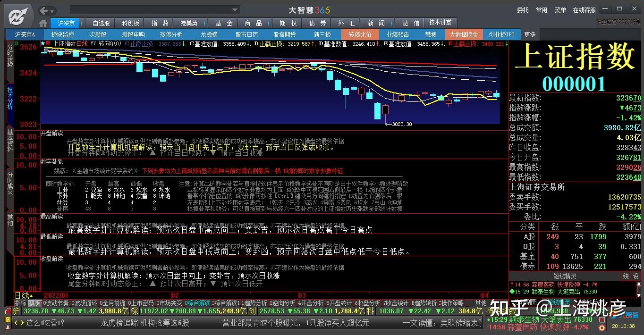Open 板块监控
This screenshot has width=644, height=335.
[x=63, y=34]
